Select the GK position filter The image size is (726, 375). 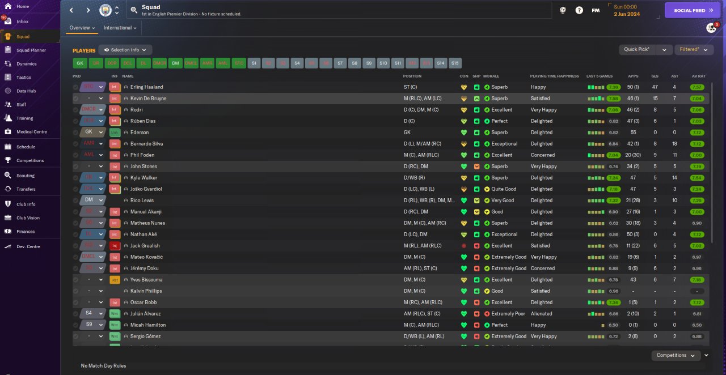(x=80, y=63)
